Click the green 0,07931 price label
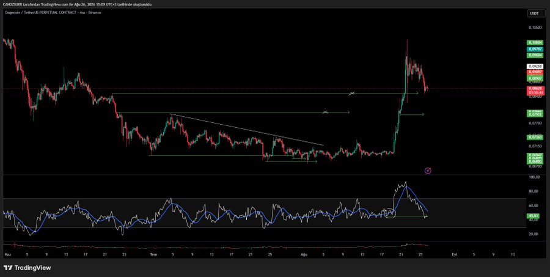This screenshot has width=550, height=277. (x=534, y=114)
